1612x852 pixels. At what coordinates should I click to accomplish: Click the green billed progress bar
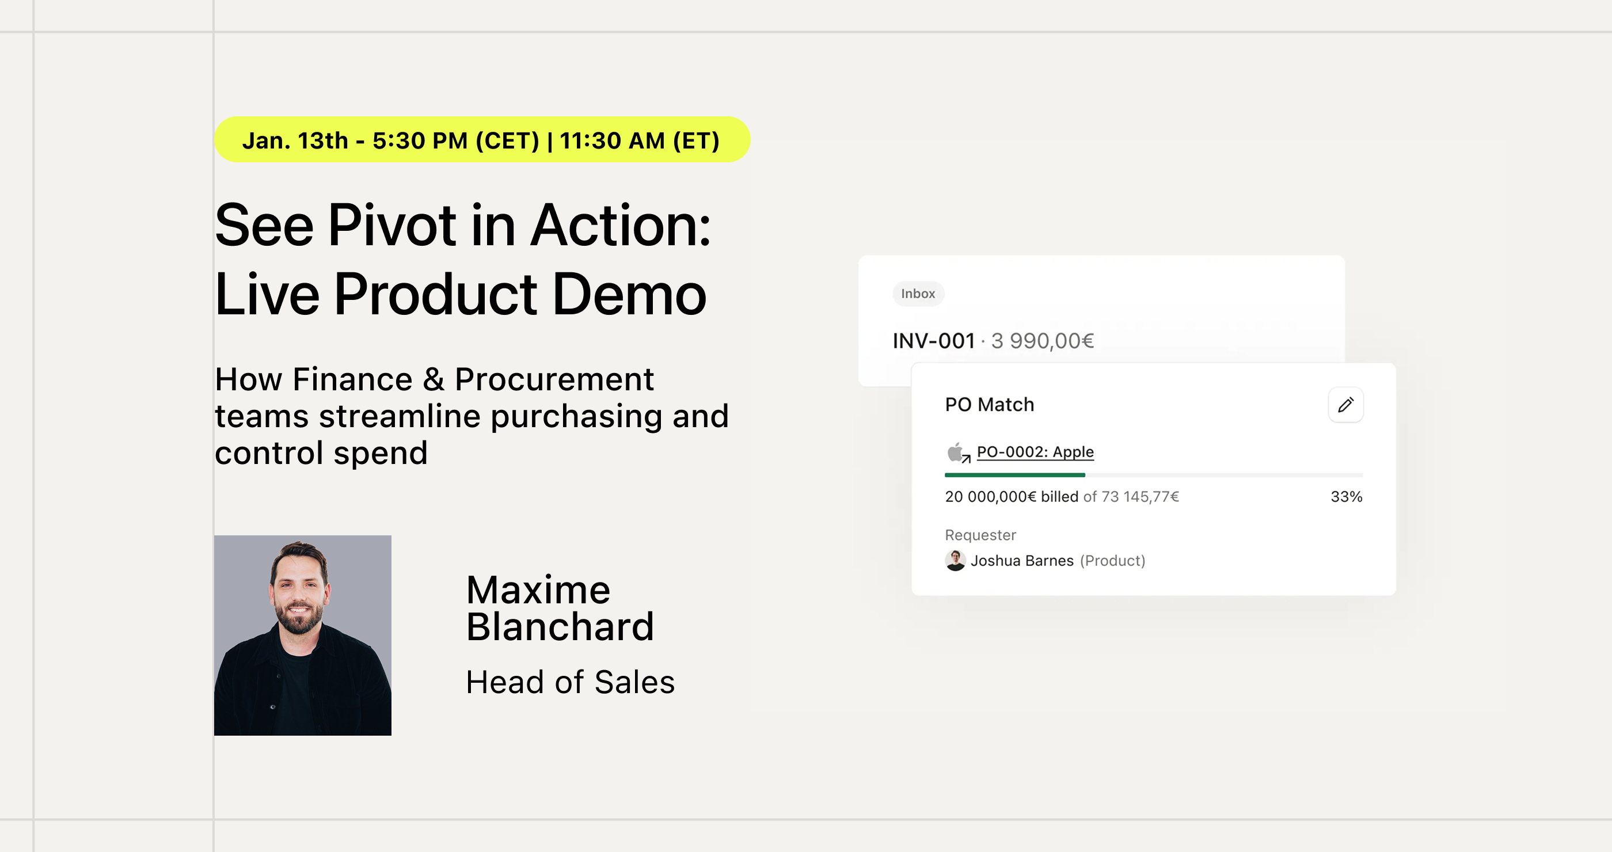click(x=1015, y=476)
